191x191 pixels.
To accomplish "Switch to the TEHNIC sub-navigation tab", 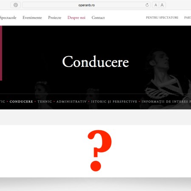I will coord(45,101).
